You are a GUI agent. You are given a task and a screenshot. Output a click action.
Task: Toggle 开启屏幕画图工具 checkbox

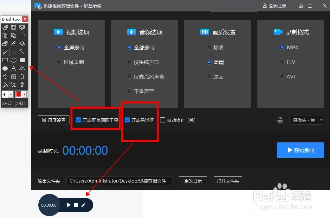pos(78,120)
